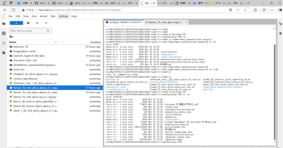Viewport: 283px width, 148px height.
Task: Sort files by Modified column header
Action: point(95,42)
